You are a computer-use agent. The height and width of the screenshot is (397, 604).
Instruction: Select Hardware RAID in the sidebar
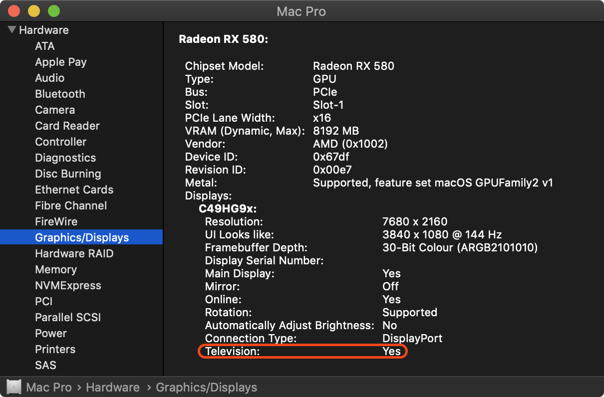[74, 253]
